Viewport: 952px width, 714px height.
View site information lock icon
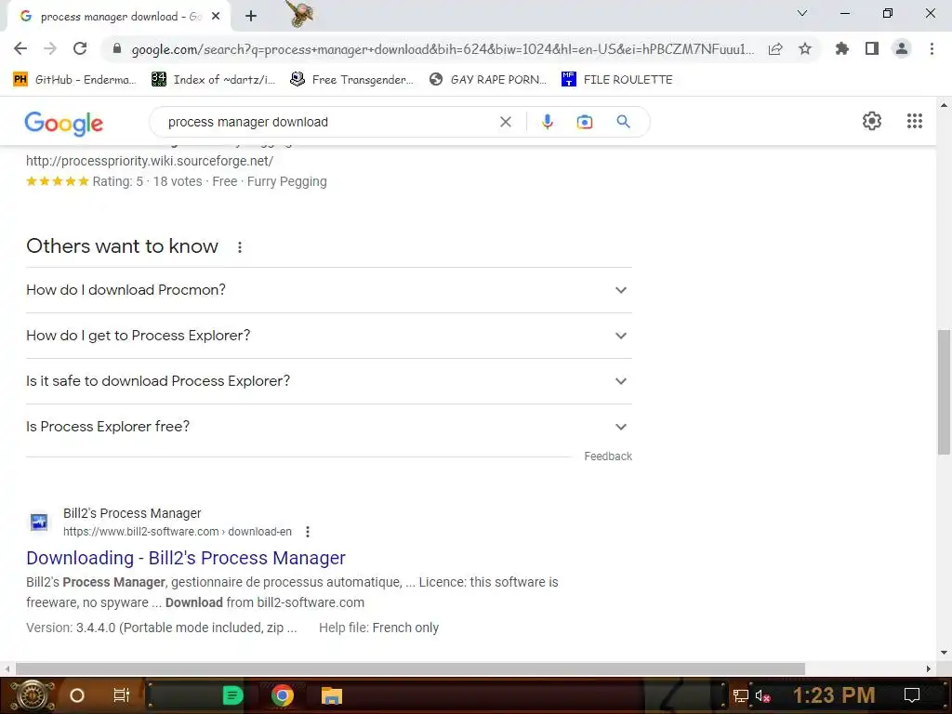[117, 49]
